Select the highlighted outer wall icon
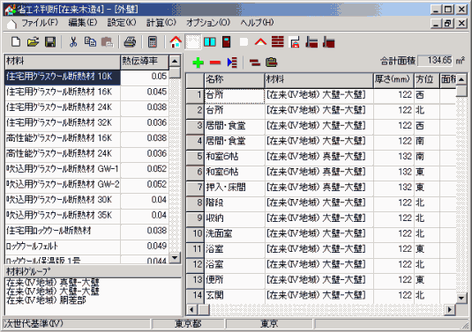472x332 pixels. pos(192,41)
